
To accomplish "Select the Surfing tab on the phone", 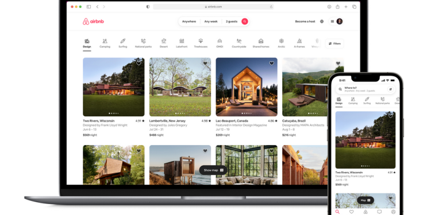I will pyautogui.click(x=367, y=101).
